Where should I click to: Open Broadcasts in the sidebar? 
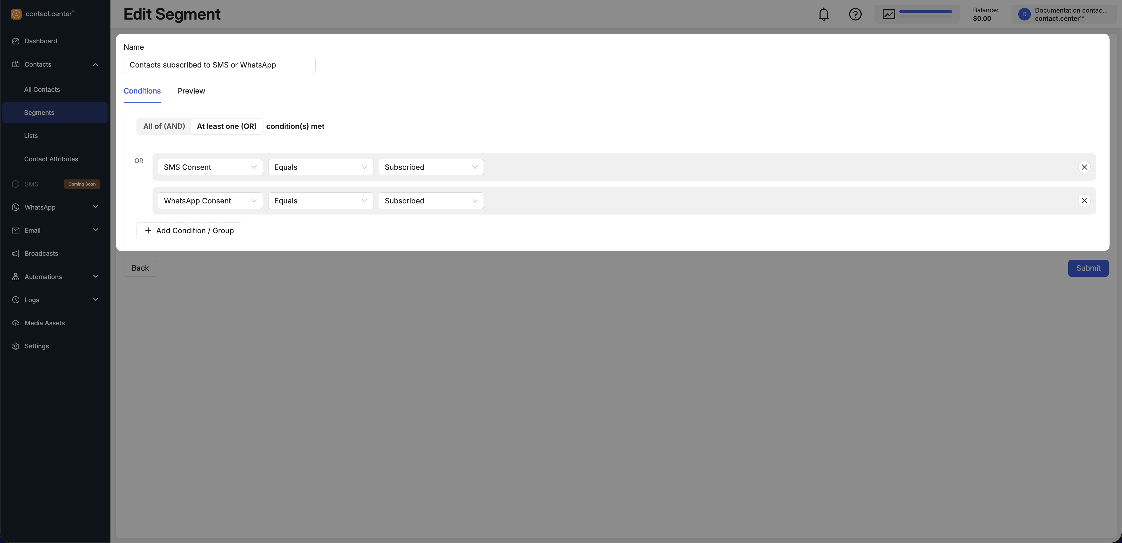[x=41, y=254]
